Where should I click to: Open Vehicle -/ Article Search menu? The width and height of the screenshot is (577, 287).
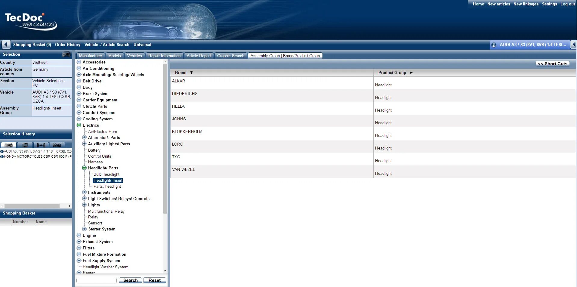(107, 45)
